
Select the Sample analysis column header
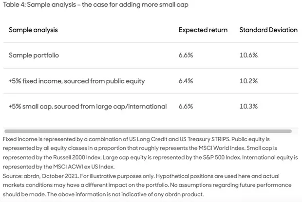[33, 30]
